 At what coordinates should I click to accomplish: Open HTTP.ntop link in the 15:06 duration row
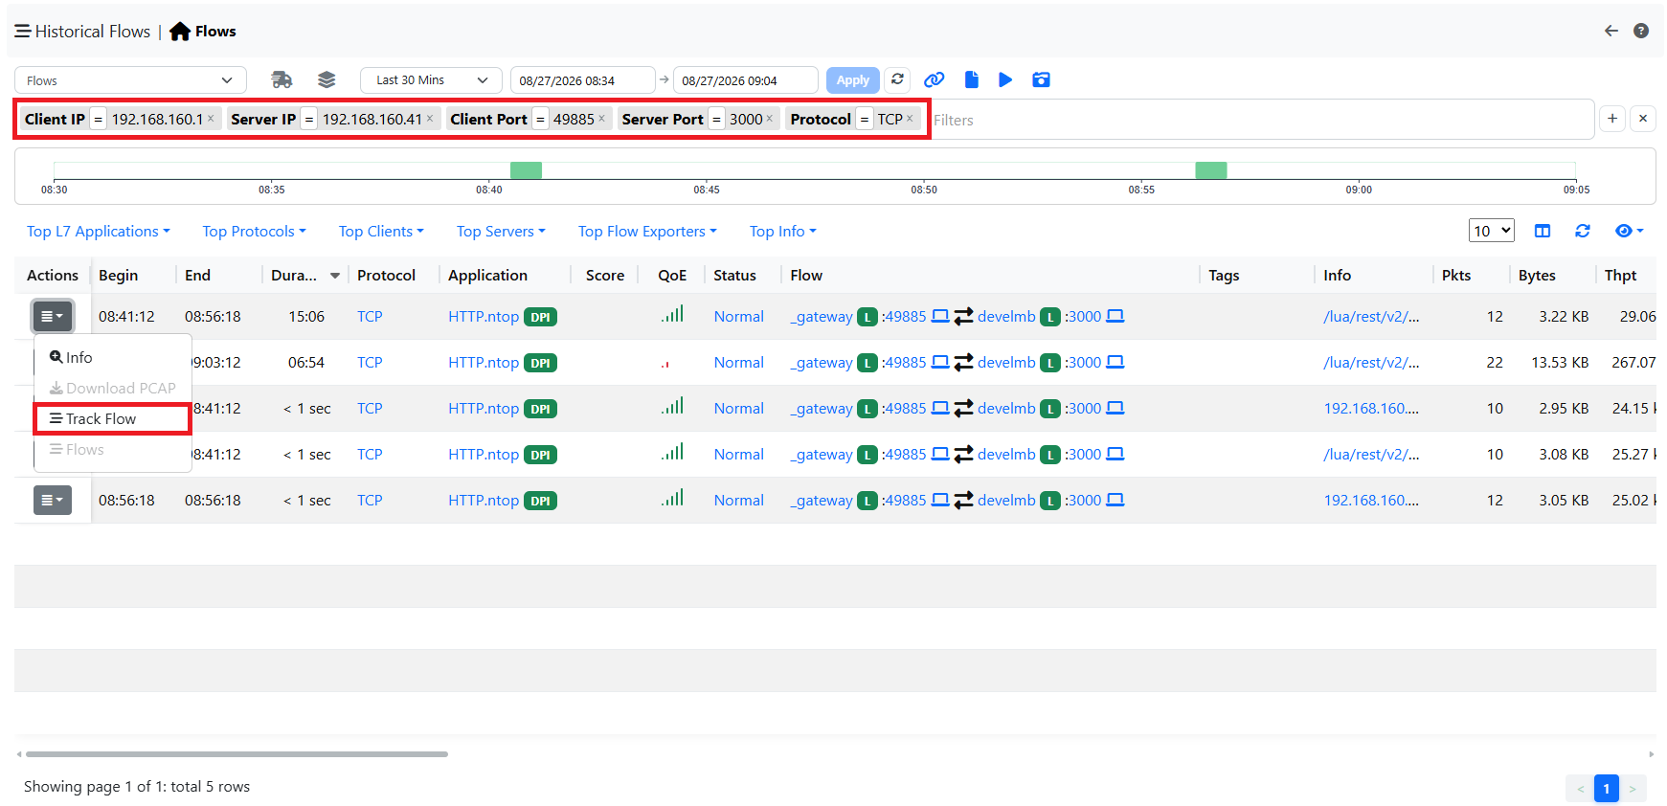tap(484, 316)
